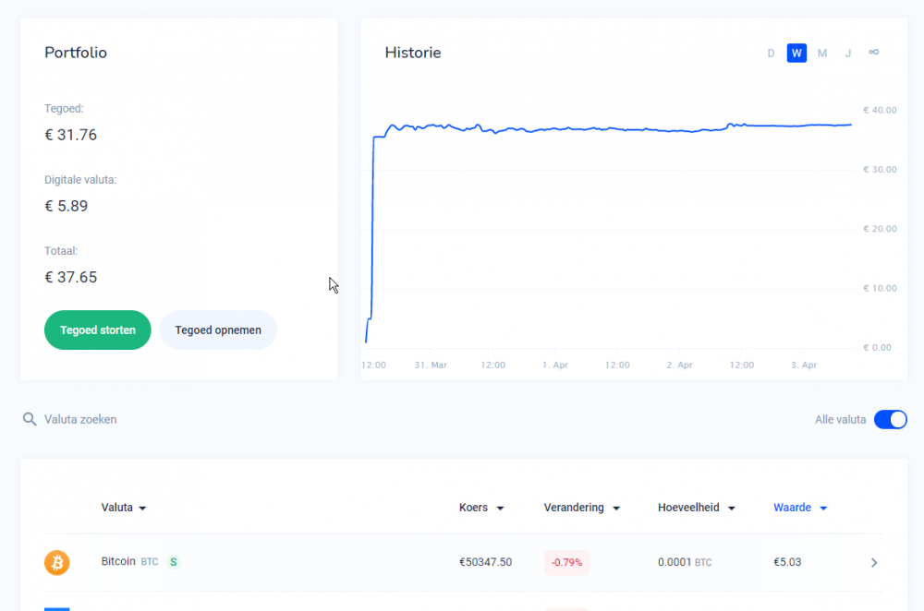Sort by the Verandering column arrow
924x611 pixels.
616,509
